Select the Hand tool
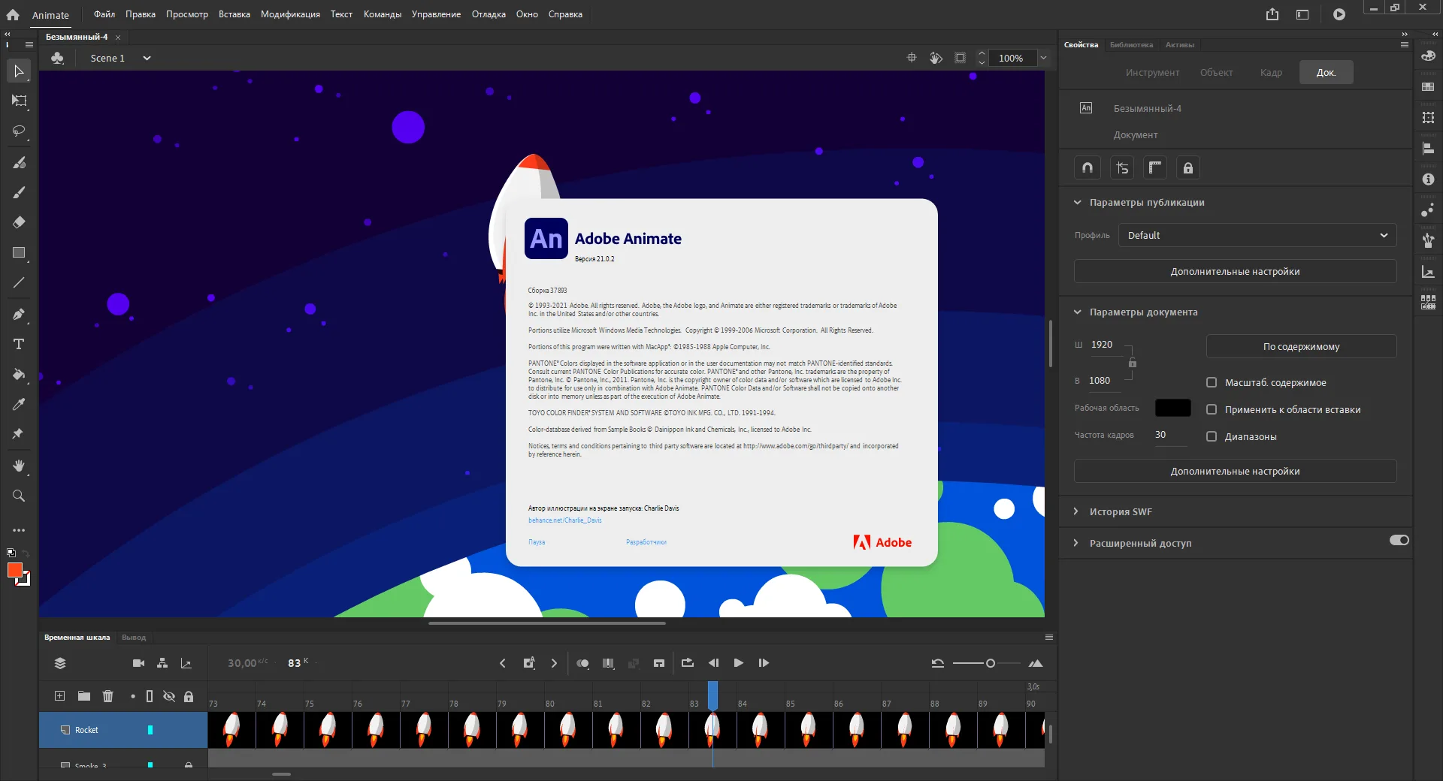 tap(19, 466)
